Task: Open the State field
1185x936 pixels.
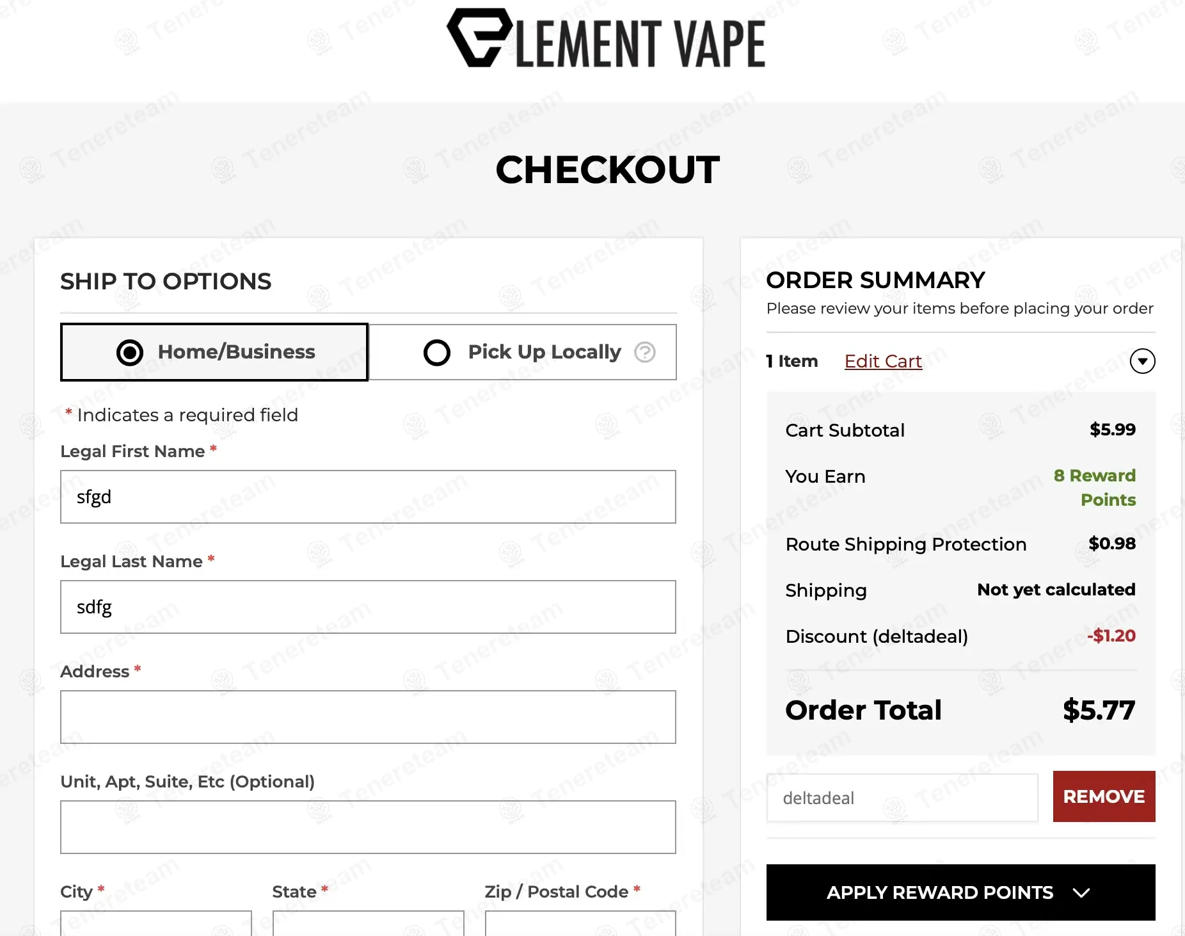Action: [x=368, y=924]
